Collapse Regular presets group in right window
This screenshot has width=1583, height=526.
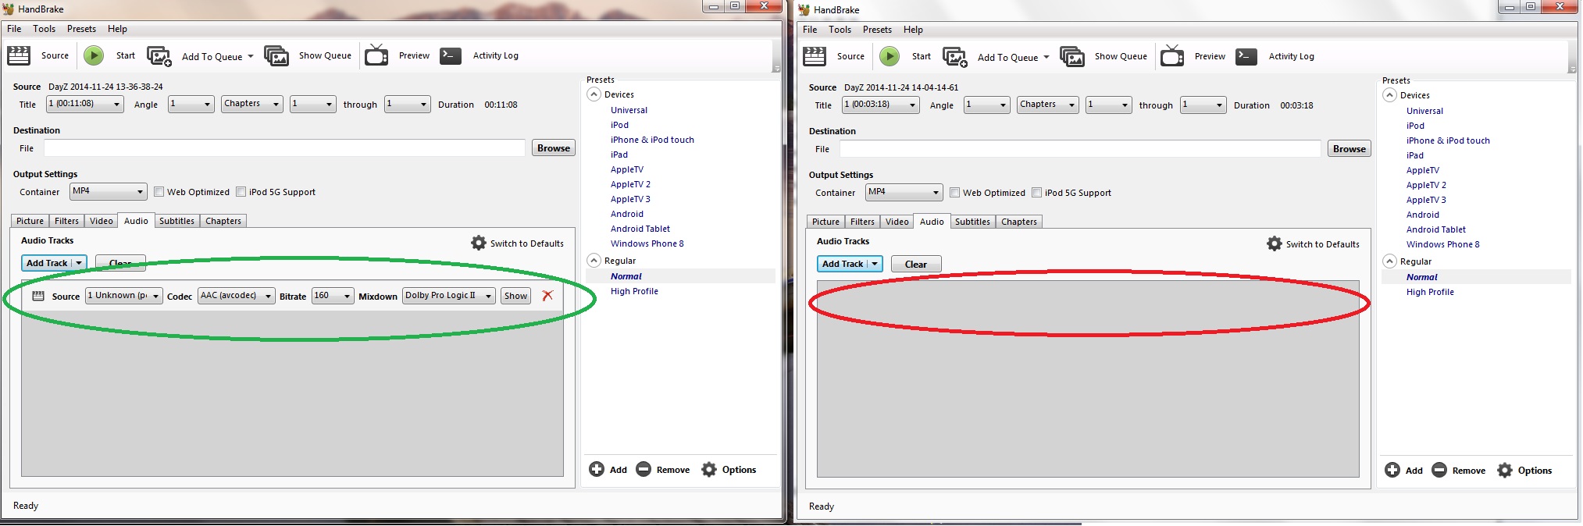click(x=1389, y=261)
